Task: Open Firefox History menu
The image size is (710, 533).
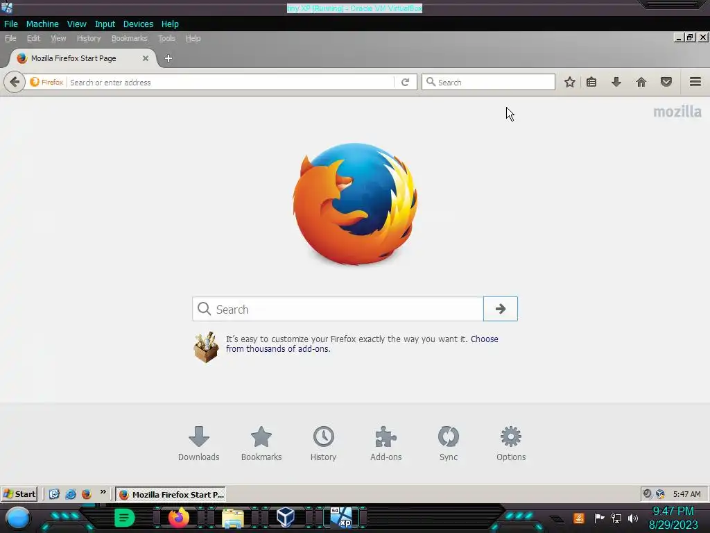Action: click(x=89, y=39)
